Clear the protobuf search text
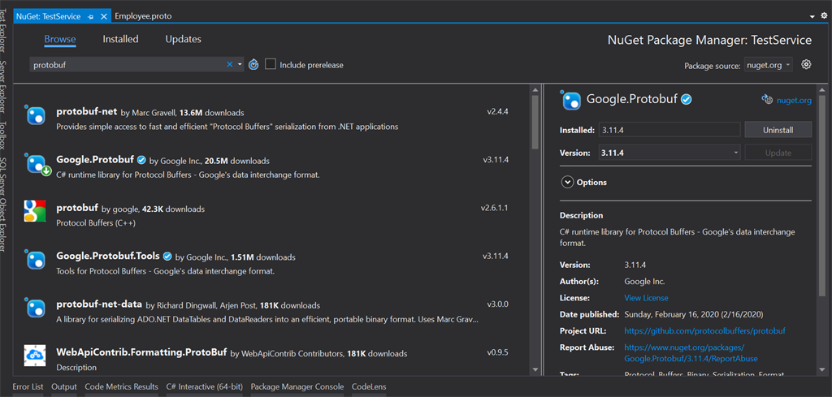 (230, 65)
